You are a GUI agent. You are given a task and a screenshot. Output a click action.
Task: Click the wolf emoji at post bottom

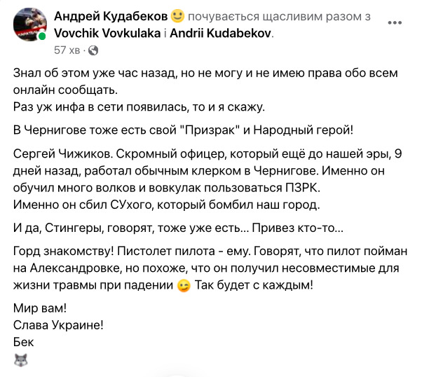pyautogui.click(x=20, y=360)
